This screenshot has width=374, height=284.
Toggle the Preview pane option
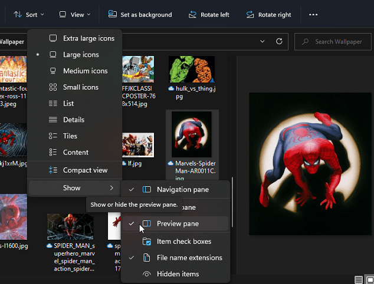click(x=176, y=224)
